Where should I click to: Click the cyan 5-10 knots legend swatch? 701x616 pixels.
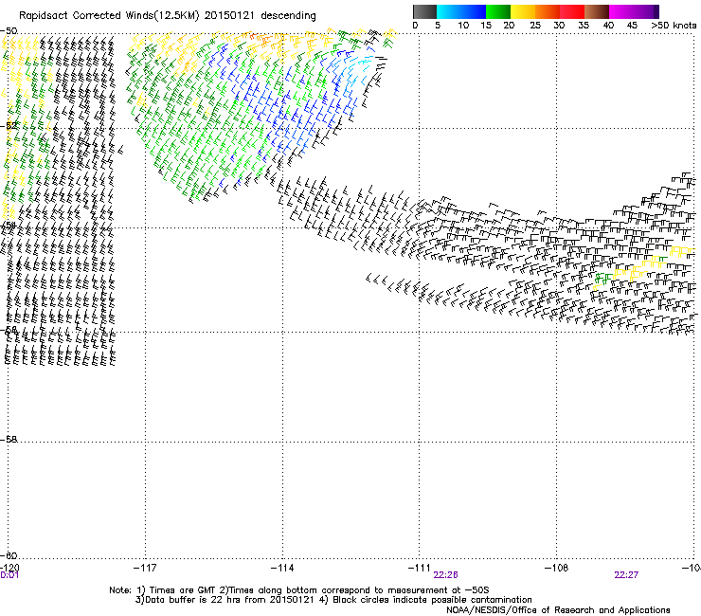(448, 11)
